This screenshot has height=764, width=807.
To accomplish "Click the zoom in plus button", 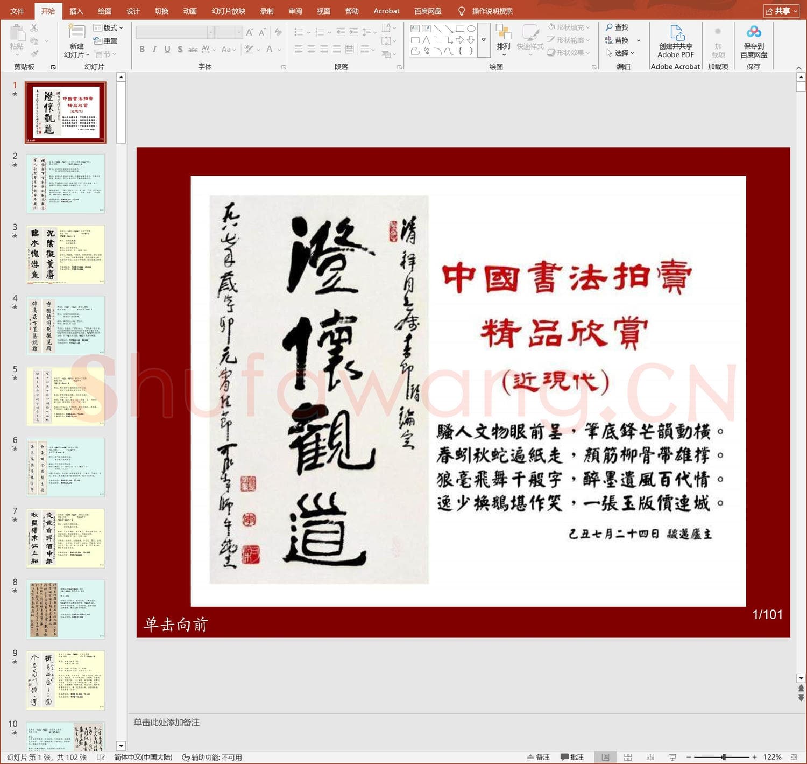I will [754, 757].
